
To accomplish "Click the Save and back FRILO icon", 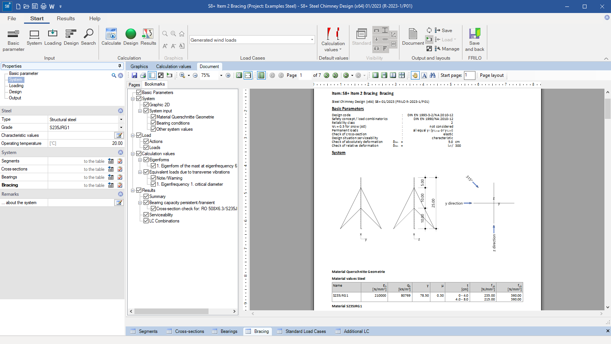I will coord(475,40).
